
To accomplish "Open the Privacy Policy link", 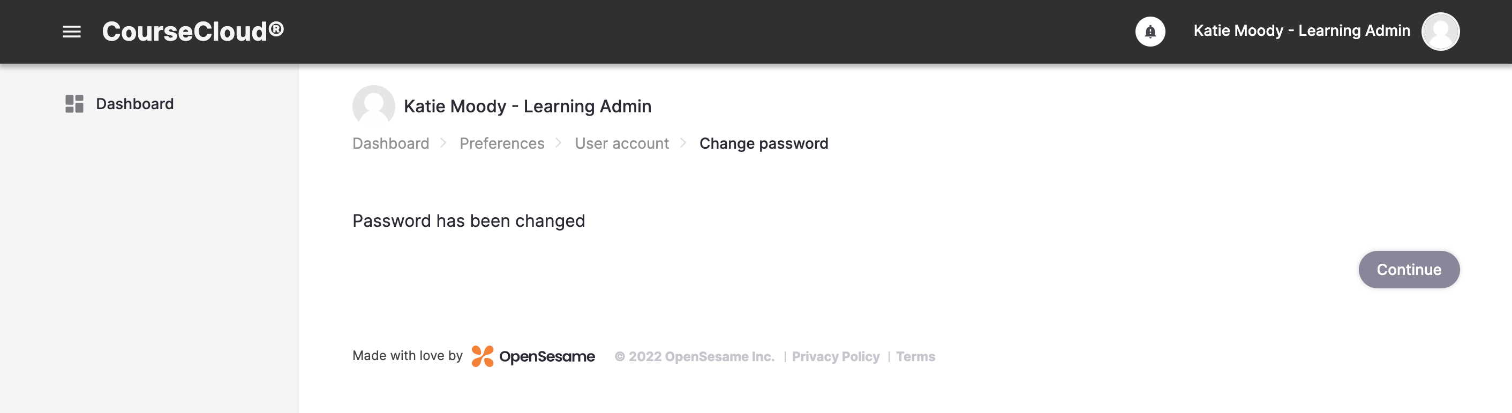I will [x=835, y=357].
